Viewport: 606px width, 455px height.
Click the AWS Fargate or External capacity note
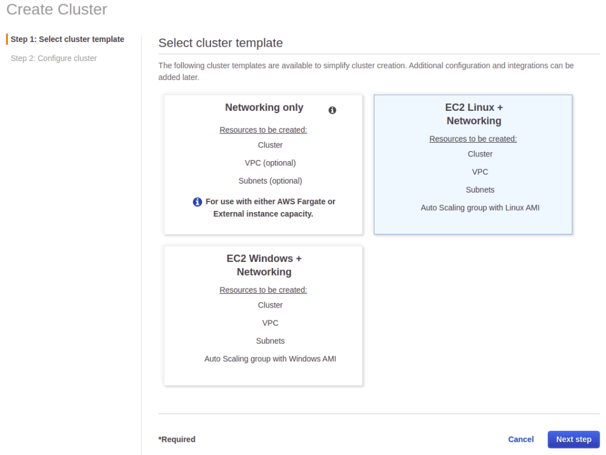270,207
